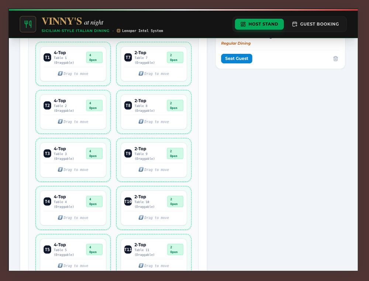Click the T5 table badge

(x=47, y=250)
